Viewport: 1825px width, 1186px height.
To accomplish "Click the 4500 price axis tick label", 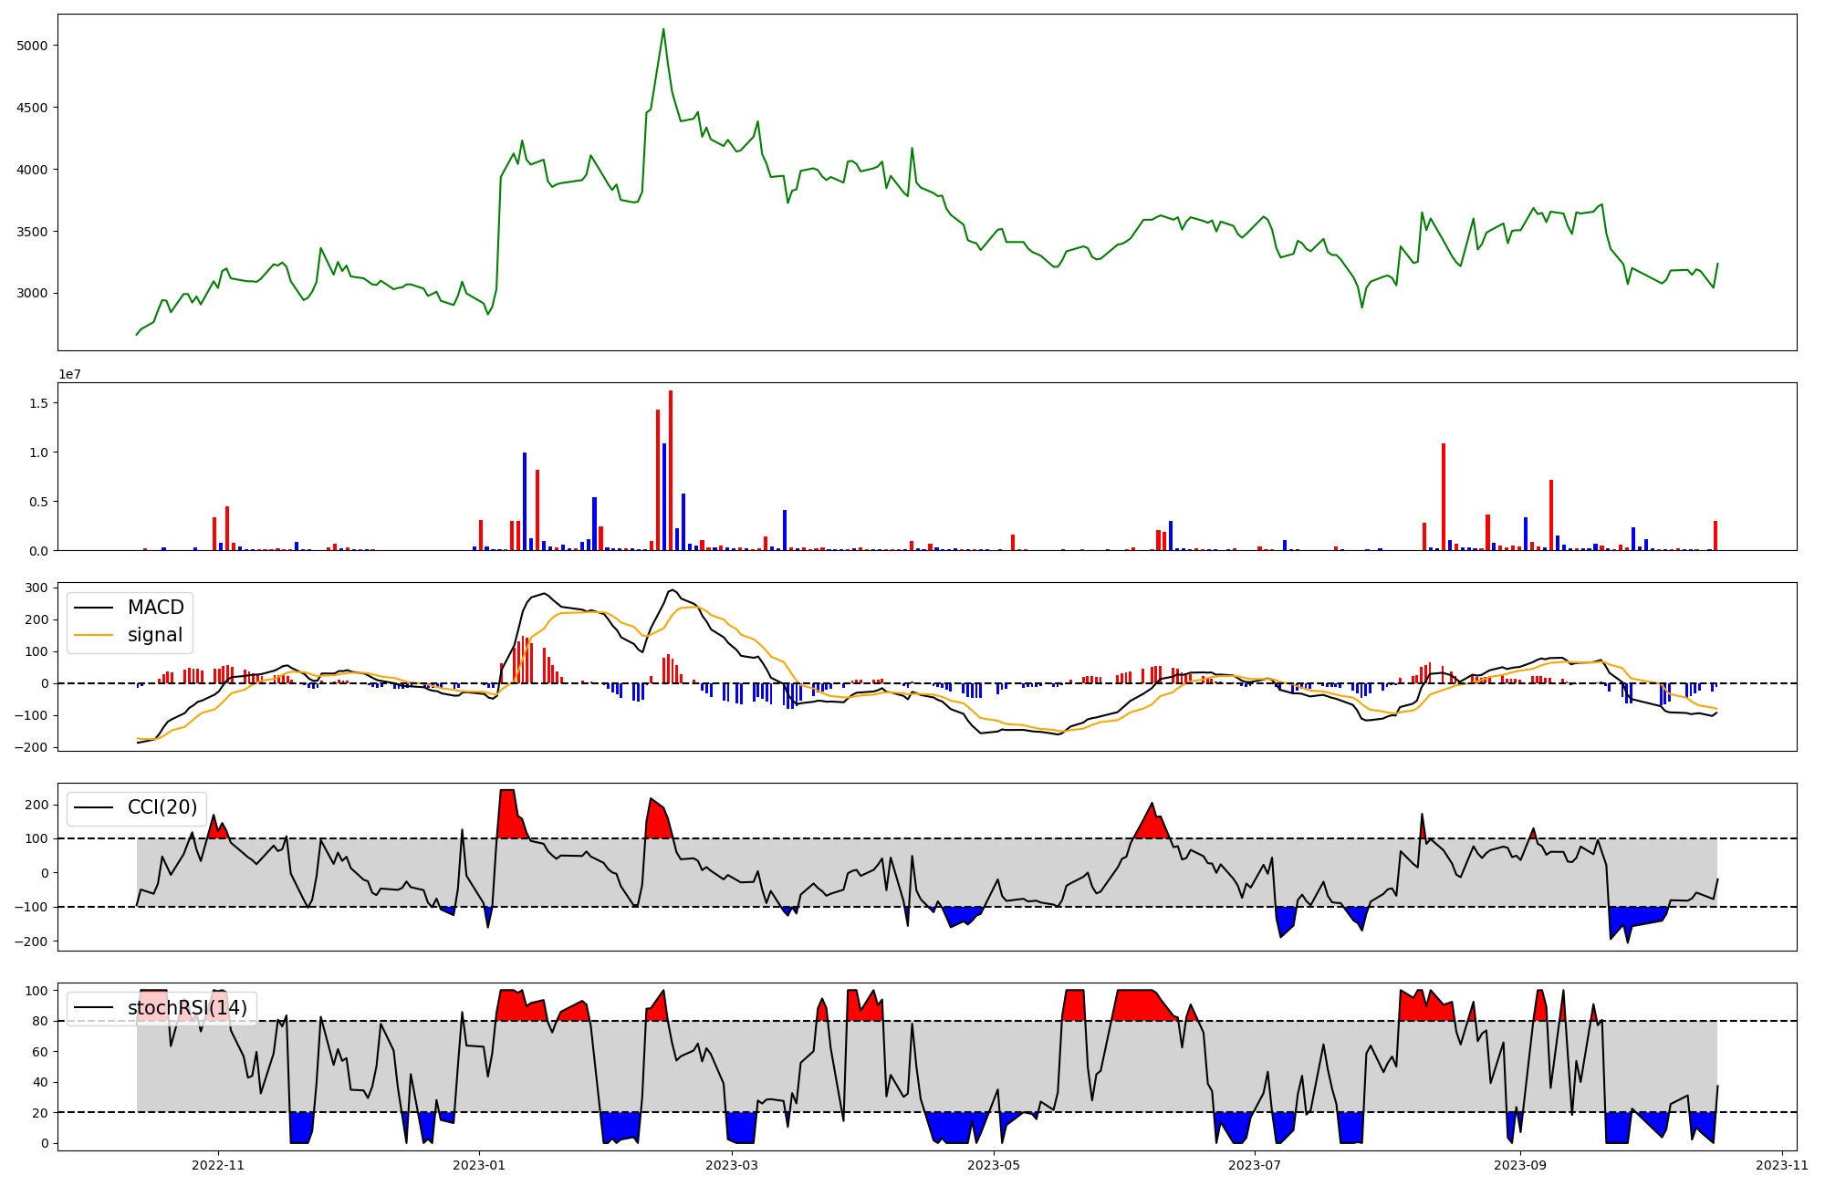I will [33, 108].
